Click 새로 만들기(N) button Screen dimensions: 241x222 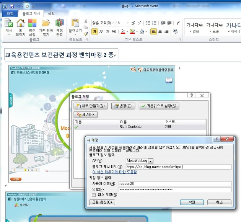(x=91, y=106)
